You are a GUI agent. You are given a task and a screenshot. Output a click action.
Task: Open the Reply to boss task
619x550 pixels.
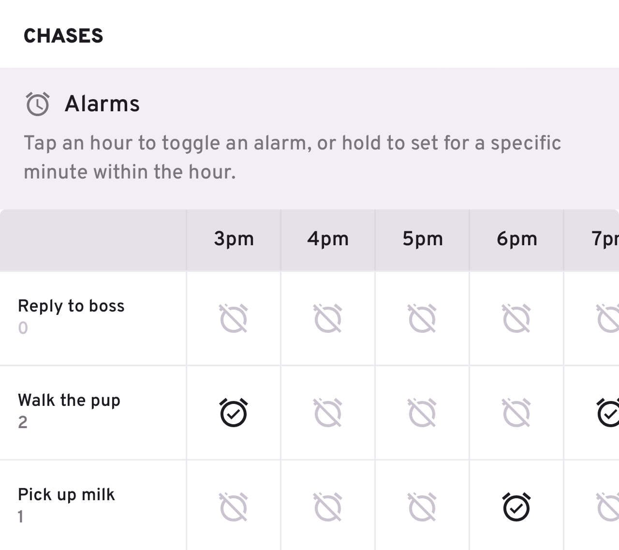click(71, 306)
